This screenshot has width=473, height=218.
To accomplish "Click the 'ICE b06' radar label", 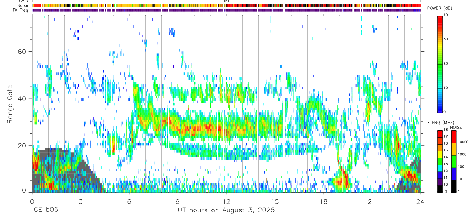I will (x=44, y=210).
